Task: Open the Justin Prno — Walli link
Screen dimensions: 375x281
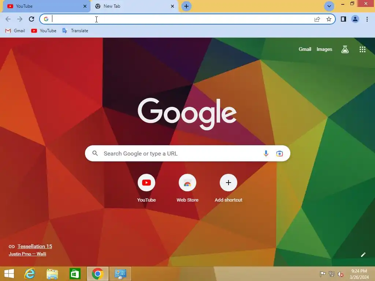Action: (27, 254)
